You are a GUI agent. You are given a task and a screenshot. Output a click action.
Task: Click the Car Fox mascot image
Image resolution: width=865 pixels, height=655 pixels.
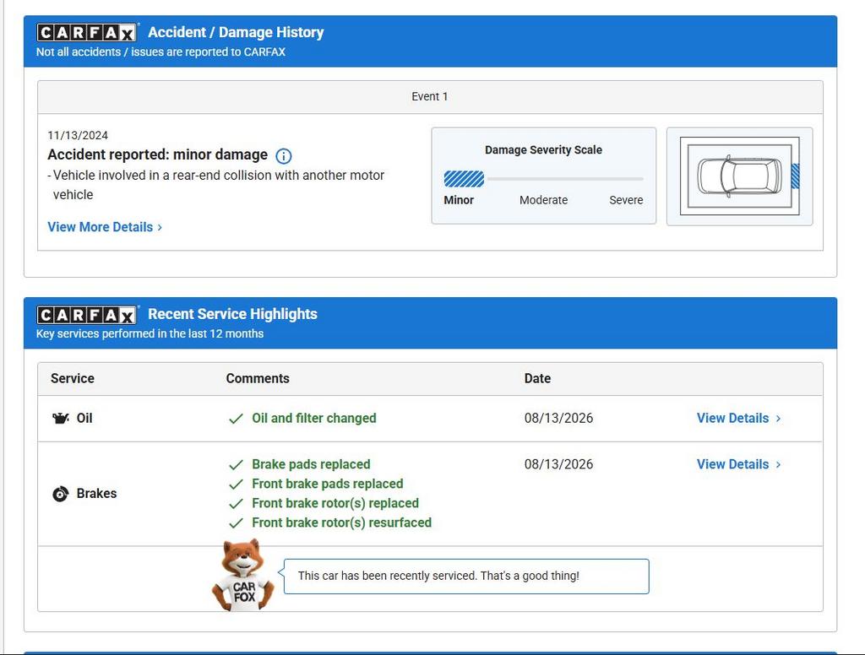pos(242,575)
